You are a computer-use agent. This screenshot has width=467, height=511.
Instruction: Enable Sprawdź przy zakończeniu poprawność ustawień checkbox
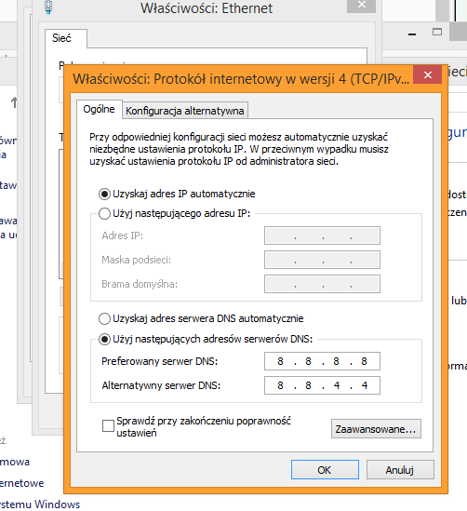tap(108, 425)
